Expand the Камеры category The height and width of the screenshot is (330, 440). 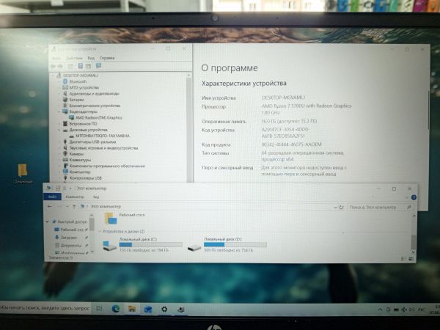(59, 154)
